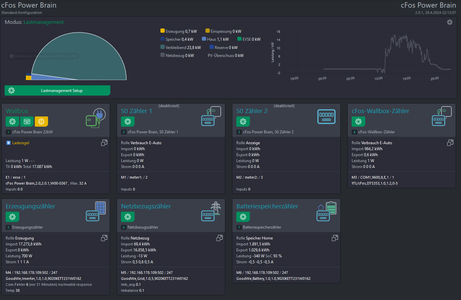Expand the Wallbox tile details

[x=104, y=143]
